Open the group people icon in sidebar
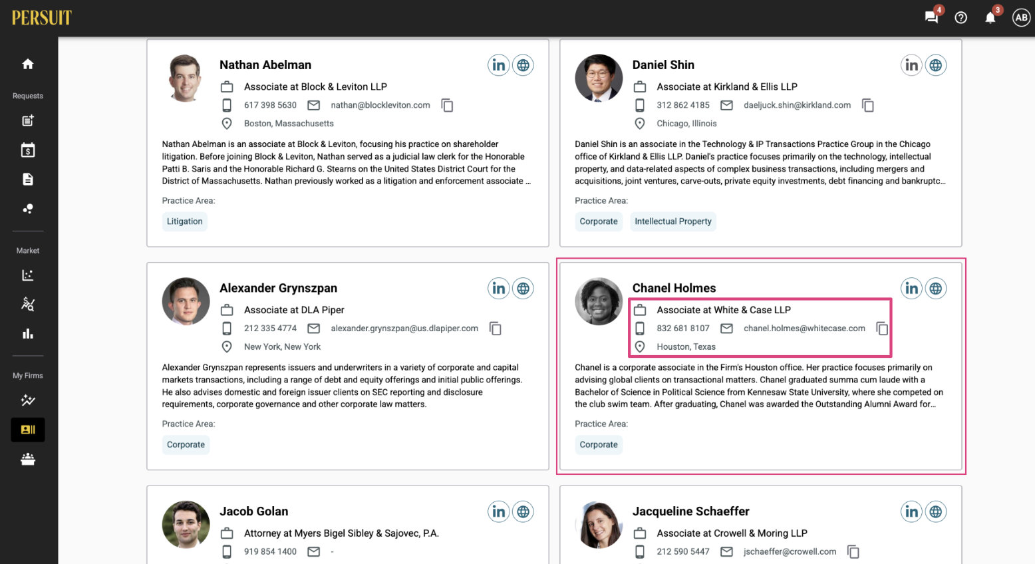Viewport: 1035px width, 564px height. point(28,459)
